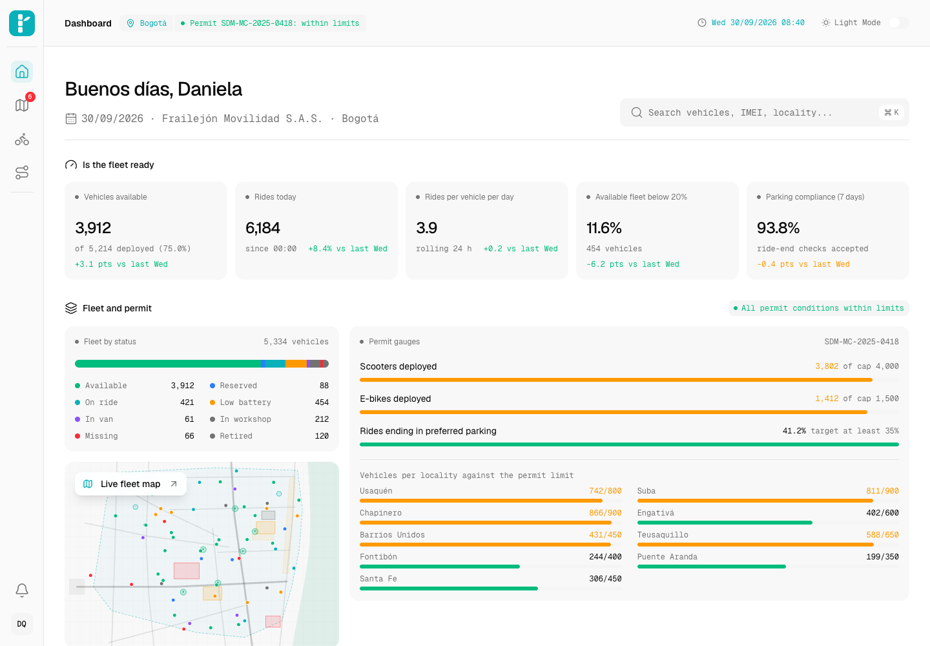Focus the search vehicles input field

pos(765,112)
